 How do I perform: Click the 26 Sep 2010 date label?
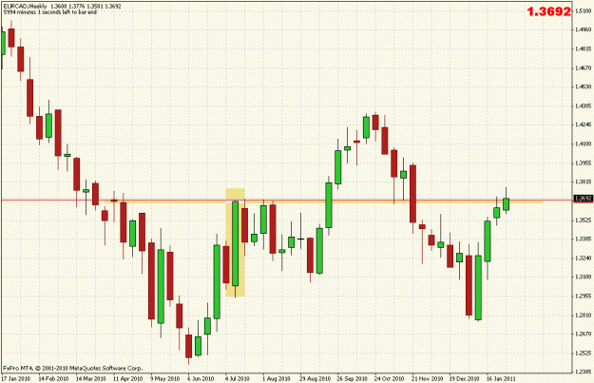(x=352, y=379)
